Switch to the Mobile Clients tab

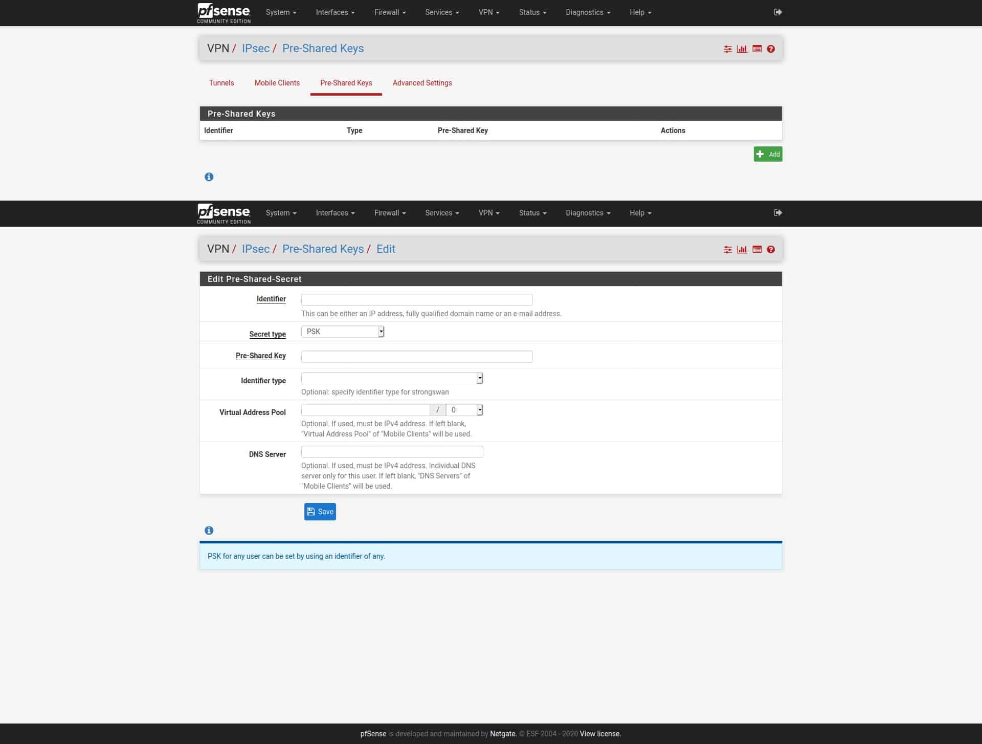coord(277,83)
